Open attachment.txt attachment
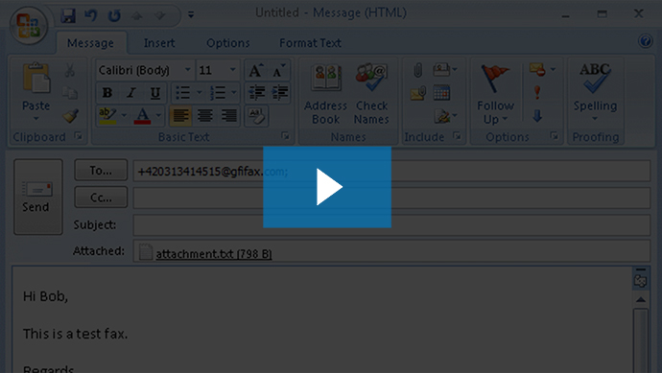This screenshot has width=662, height=373. pos(214,253)
